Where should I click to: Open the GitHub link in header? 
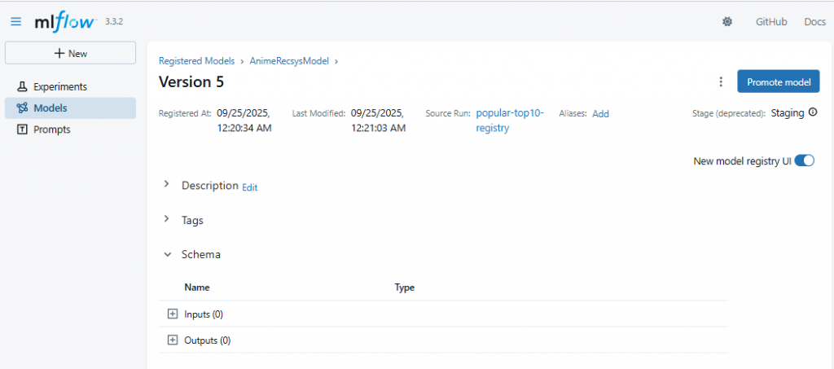click(x=771, y=22)
